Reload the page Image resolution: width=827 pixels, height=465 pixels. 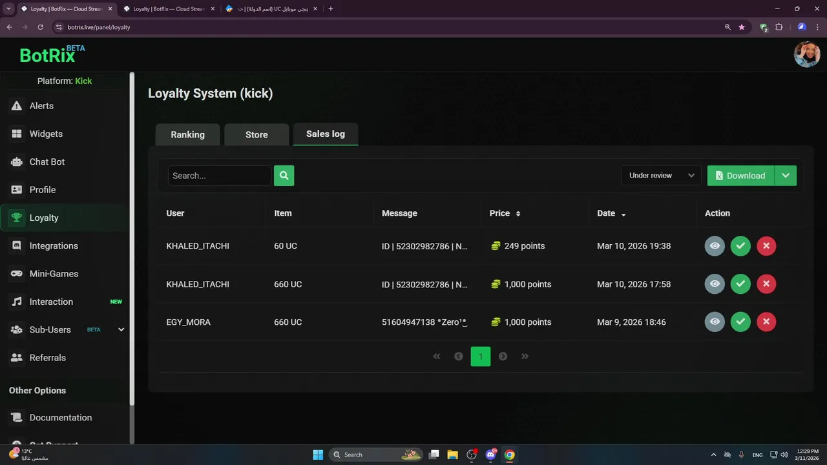pyautogui.click(x=40, y=27)
